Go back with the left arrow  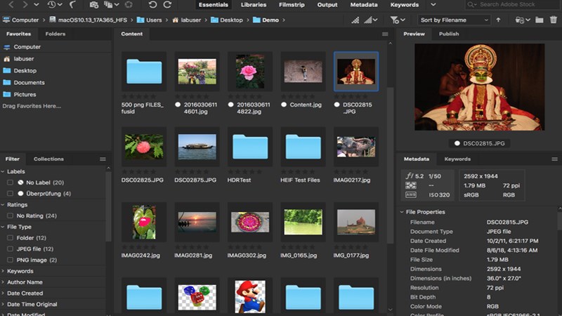[11, 5]
